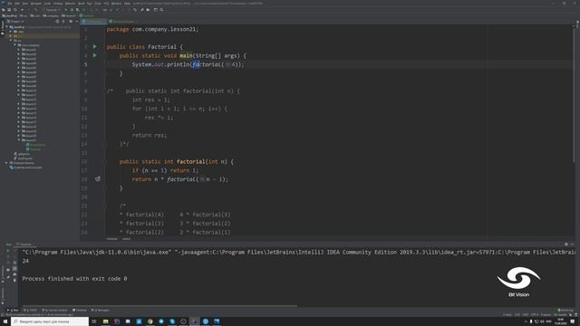Open the TODO tool window button
580x326 pixels.
(31, 310)
